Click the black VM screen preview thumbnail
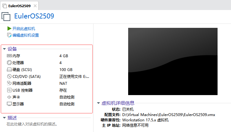The width and height of the screenshot is (231, 132). [x=173, y=61]
